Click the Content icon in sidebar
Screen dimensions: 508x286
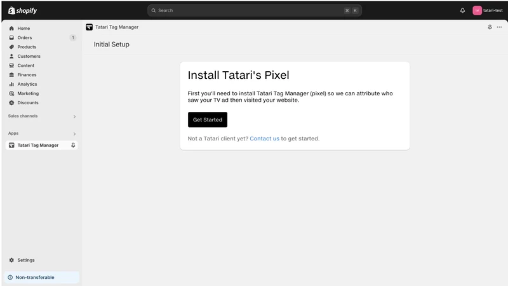[x=11, y=65]
